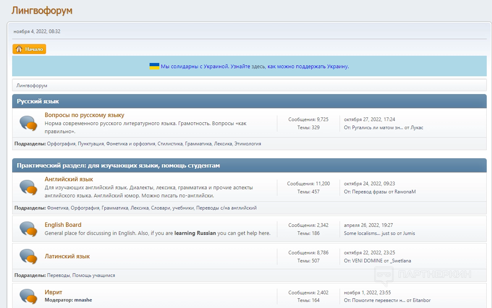This screenshot has height=308, width=492.
Task: Go to the Этимология subsection
Action: pos(247,144)
